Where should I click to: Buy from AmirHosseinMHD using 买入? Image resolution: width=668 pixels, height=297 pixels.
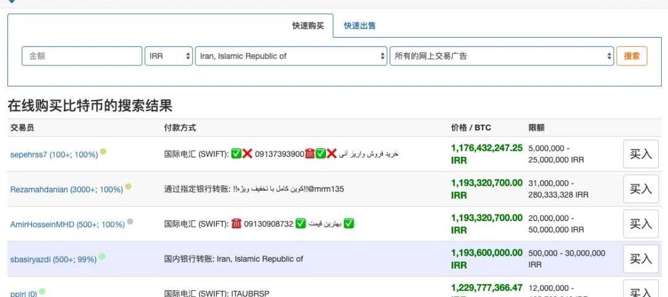click(640, 224)
